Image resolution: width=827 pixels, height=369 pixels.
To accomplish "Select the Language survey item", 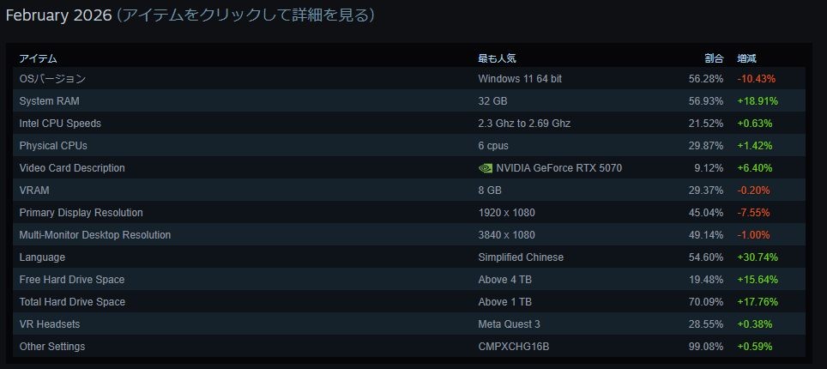I will pos(42,257).
